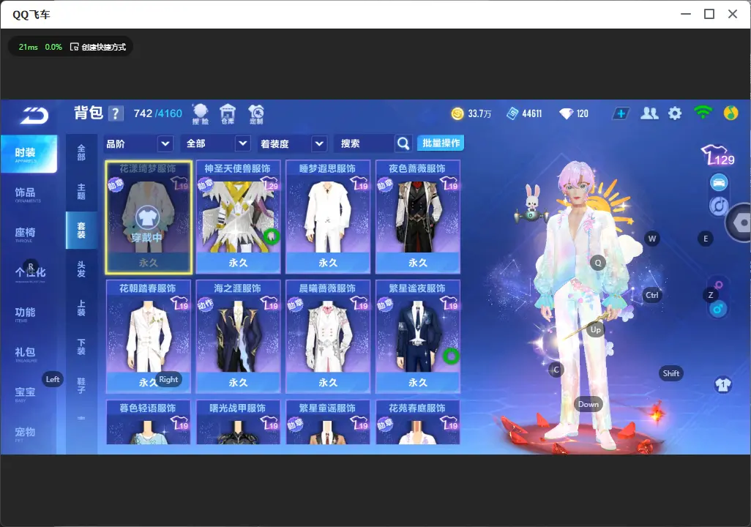
Task: Click the 勋章 badge on 夜色蔷薇服饰
Action: pos(384,185)
